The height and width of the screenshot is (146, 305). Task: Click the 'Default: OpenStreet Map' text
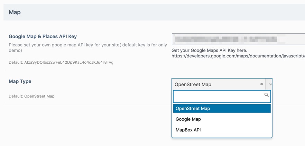[31, 96]
